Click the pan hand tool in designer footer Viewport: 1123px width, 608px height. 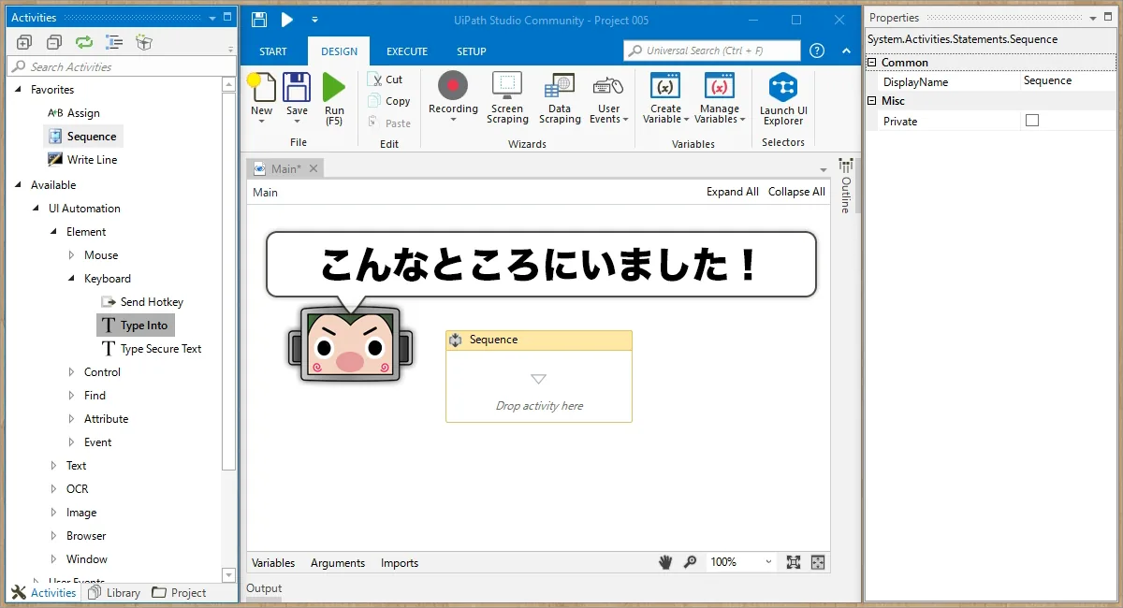pyautogui.click(x=665, y=562)
